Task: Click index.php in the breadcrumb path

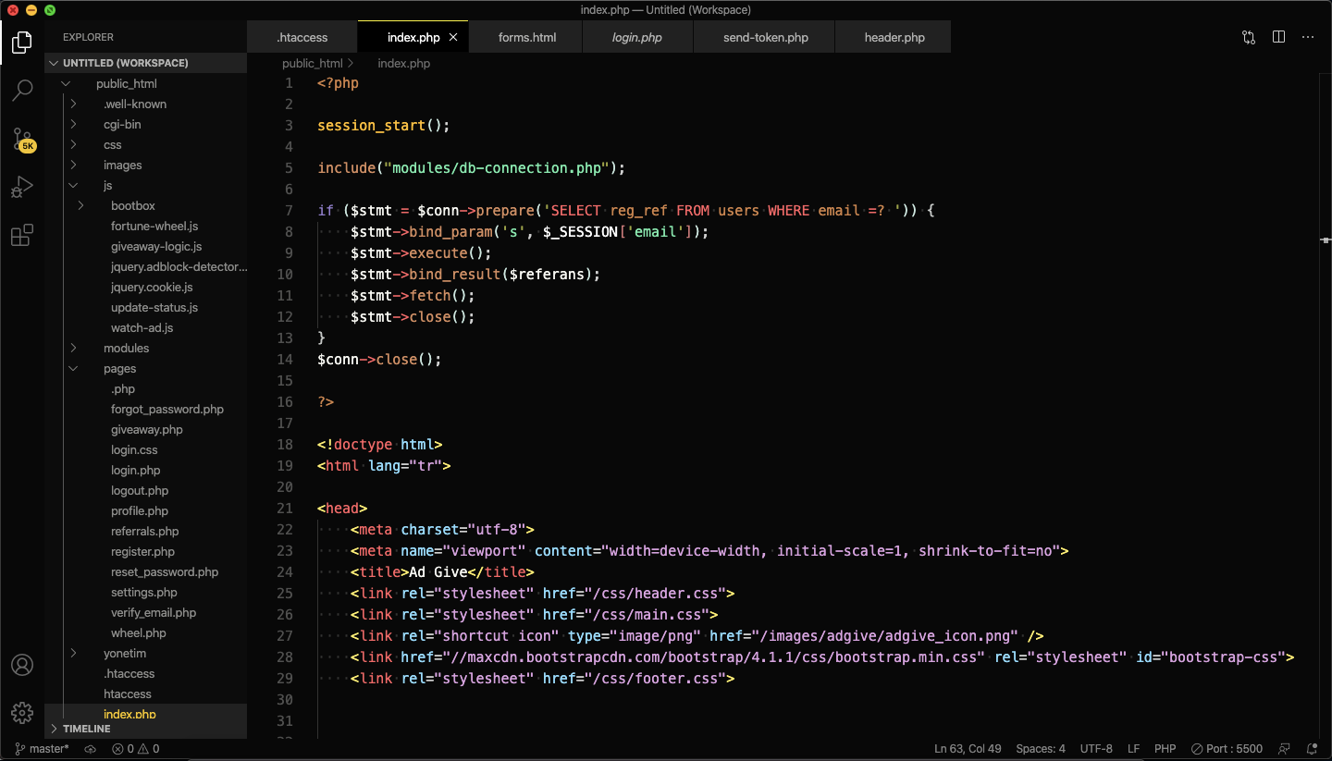Action: (403, 63)
